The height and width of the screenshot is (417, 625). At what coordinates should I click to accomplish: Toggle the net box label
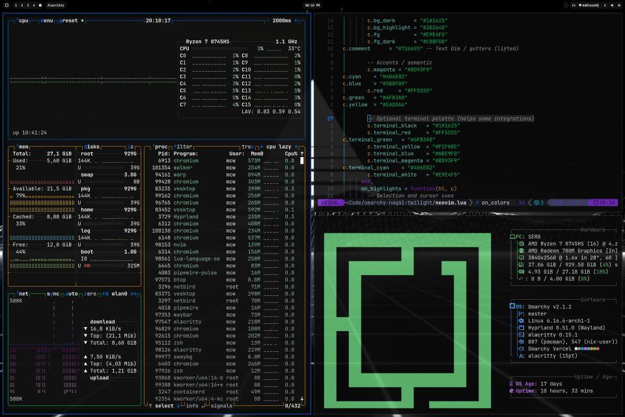[23, 294]
